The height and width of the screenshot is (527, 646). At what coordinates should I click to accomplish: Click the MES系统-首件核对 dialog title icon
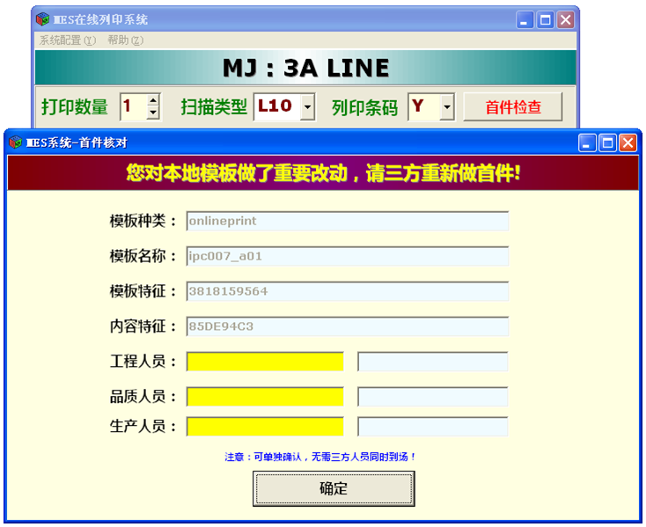pos(15,143)
